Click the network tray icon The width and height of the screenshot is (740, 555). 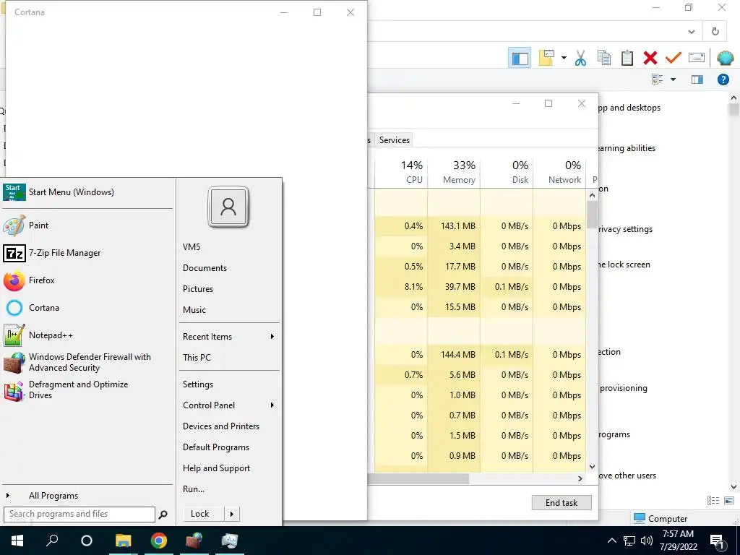[x=629, y=541]
